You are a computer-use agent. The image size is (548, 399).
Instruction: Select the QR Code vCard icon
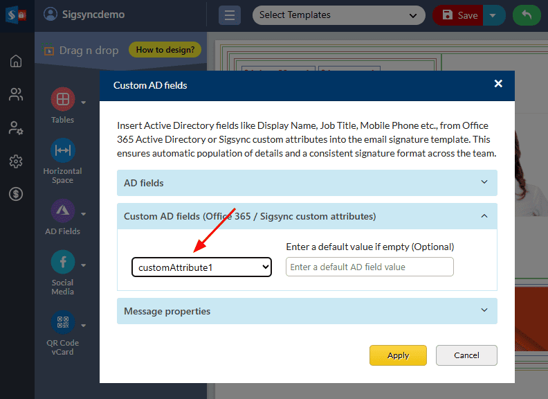click(x=63, y=322)
